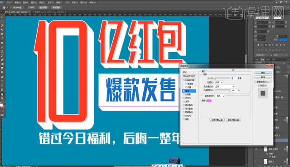Enable 等高线 checkbox under bevel
290x167 pixels.
point(186,83)
